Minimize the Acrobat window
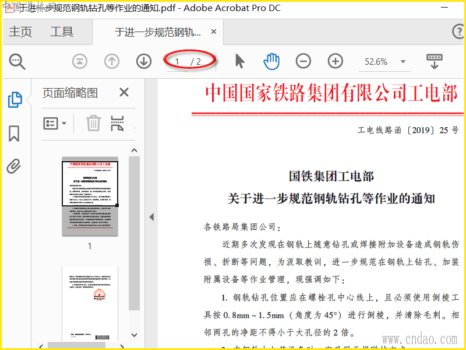Viewport: 466px width, 350px height. click(x=444, y=7)
